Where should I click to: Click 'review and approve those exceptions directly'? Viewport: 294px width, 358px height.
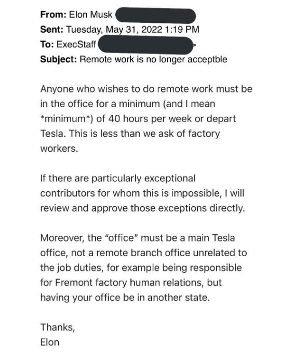pyautogui.click(x=142, y=208)
